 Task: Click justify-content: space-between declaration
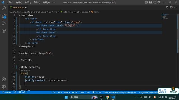click(46, 80)
